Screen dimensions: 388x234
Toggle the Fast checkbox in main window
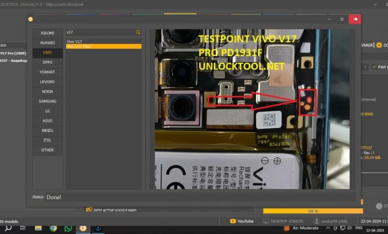pos(374,67)
